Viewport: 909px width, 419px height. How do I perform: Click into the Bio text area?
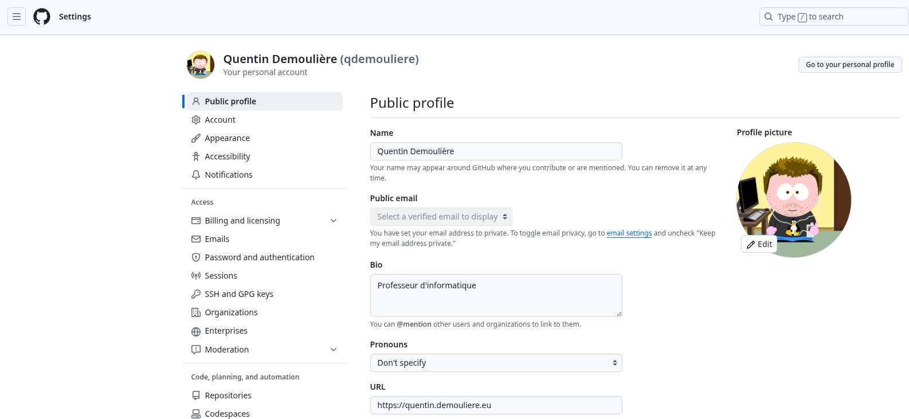point(496,295)
